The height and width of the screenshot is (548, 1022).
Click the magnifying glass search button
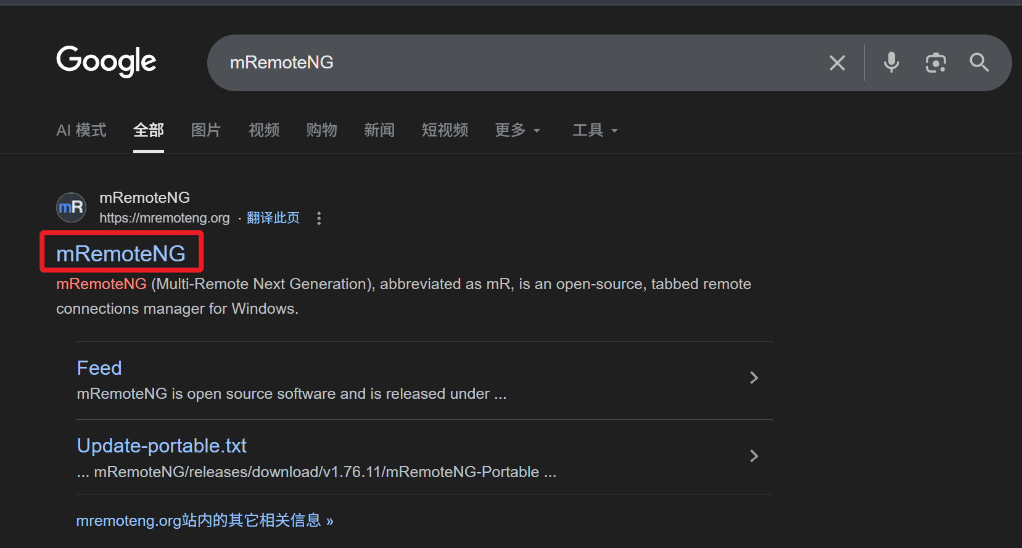(979, 63)
